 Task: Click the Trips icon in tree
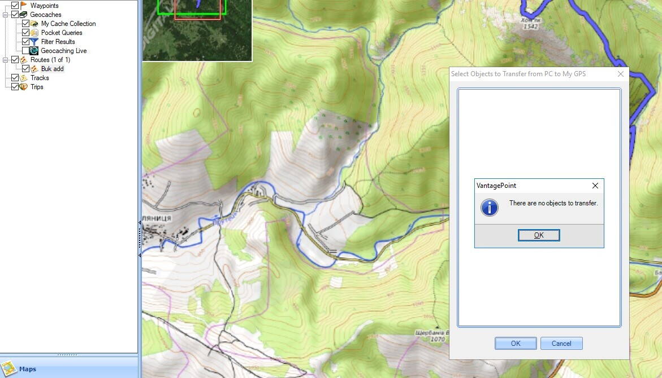24,87
